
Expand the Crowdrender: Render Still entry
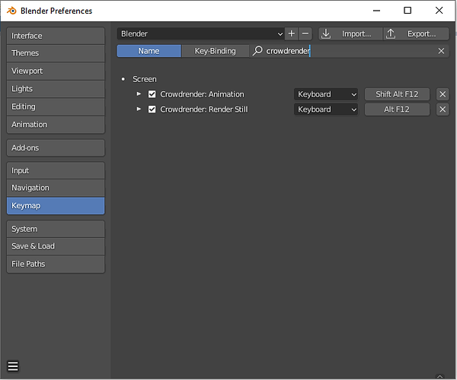pyautogui.click(x=139, y=109)
